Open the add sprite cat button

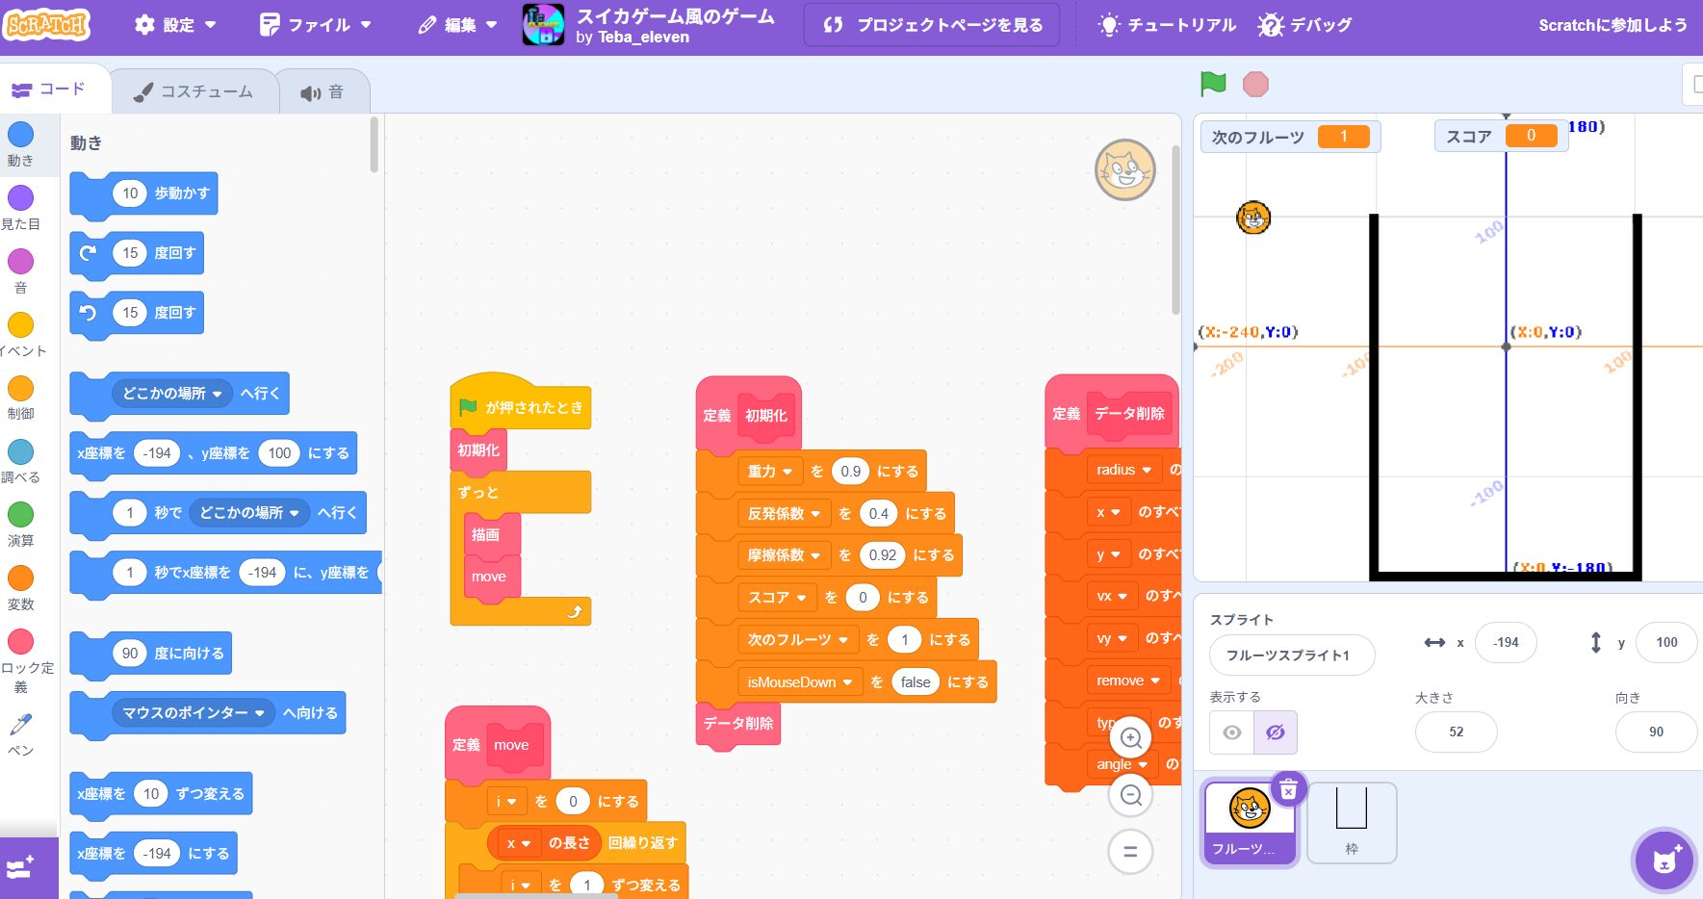pos(1665,860)
